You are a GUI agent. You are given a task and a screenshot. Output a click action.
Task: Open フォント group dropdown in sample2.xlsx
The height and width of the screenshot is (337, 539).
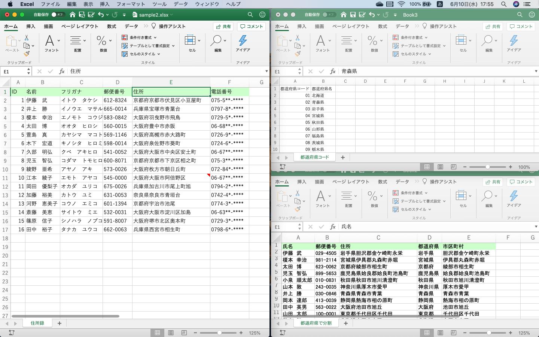(59, 40)
